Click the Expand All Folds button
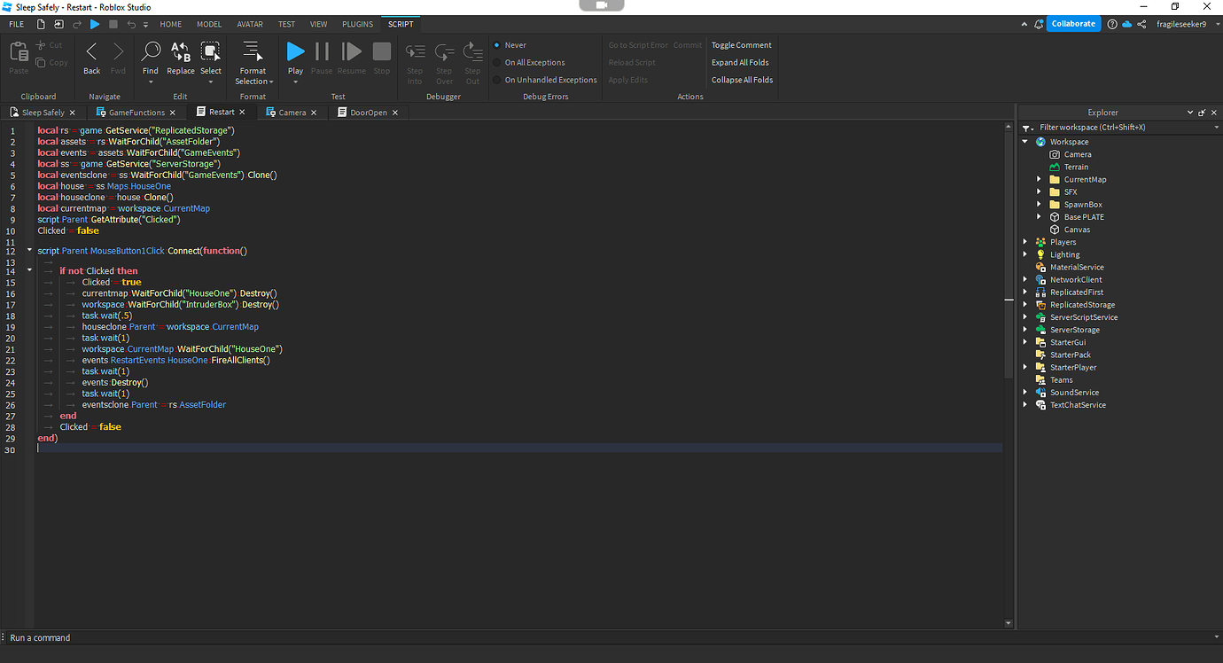Image resolution: width=1223 pixels, height=663 pixels. [740, 62]
